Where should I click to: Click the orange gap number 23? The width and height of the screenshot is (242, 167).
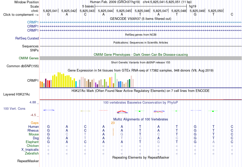(x=113, y=123)
